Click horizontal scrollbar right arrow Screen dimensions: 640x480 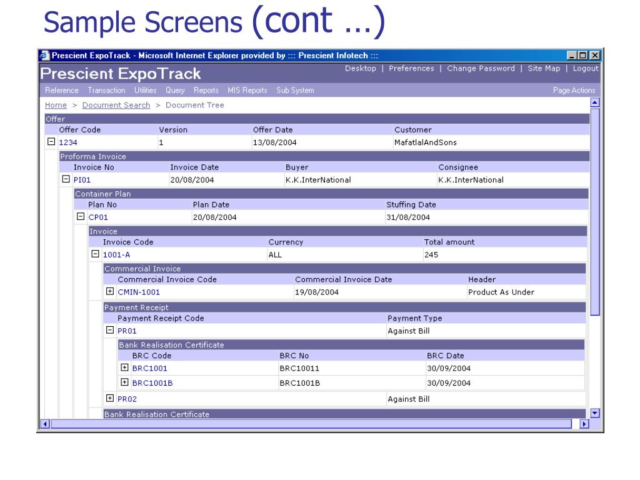pos(585,424)
